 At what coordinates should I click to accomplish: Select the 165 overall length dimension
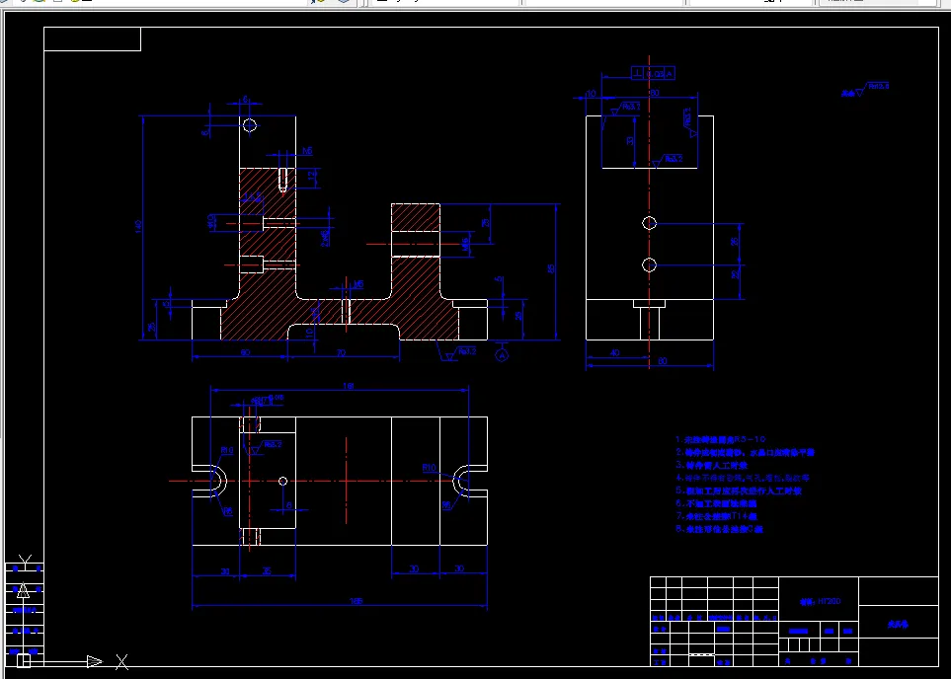click(357, 601)
